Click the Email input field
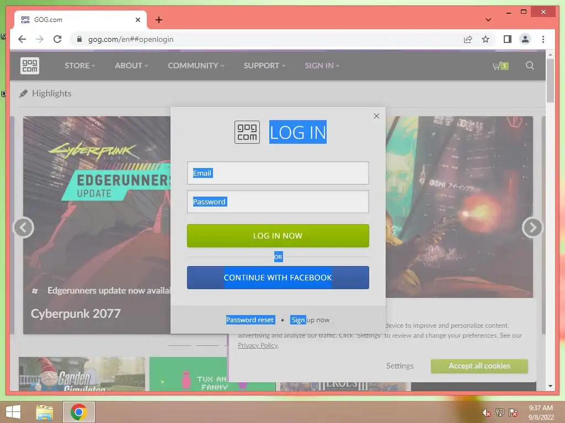This screenshot has width=565, height=423. (278, 173)
